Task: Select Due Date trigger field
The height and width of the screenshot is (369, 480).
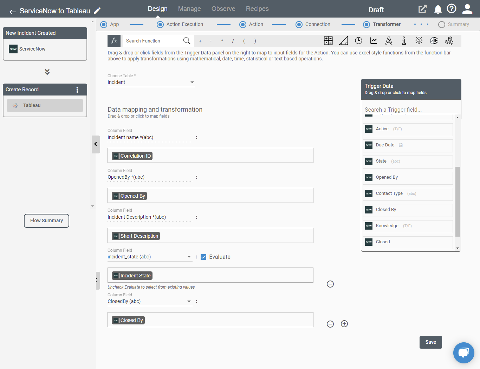Action: click(408, 145)
